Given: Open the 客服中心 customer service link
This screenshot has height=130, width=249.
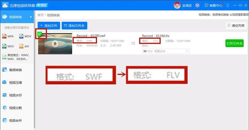Looking at the screenshot, I should (213, 6).
